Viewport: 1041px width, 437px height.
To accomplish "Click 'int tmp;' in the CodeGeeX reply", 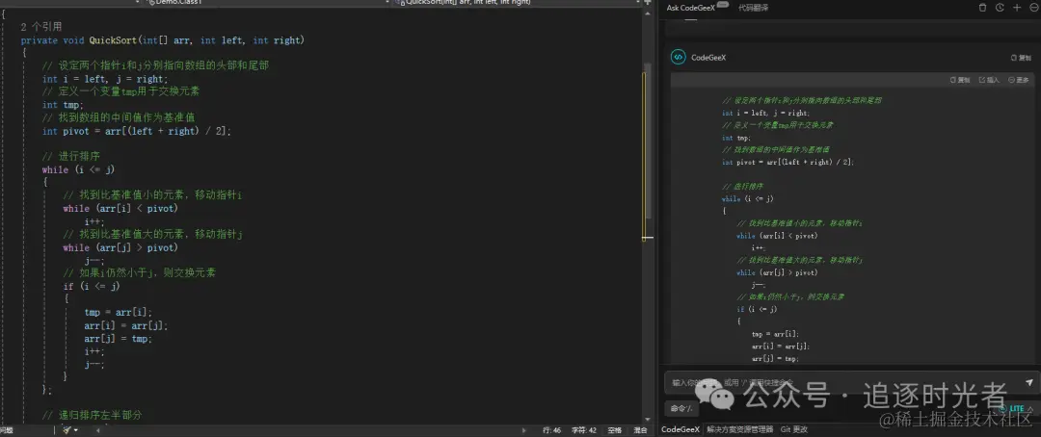I will tap(737, 138).
